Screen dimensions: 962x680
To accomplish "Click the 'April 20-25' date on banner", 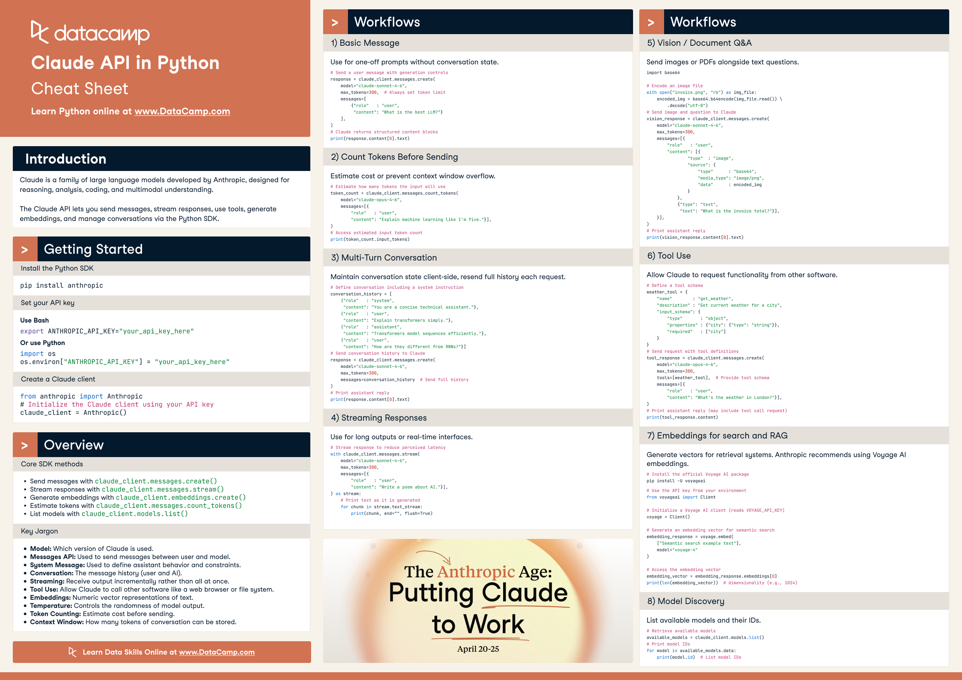I will coord(478,649).
